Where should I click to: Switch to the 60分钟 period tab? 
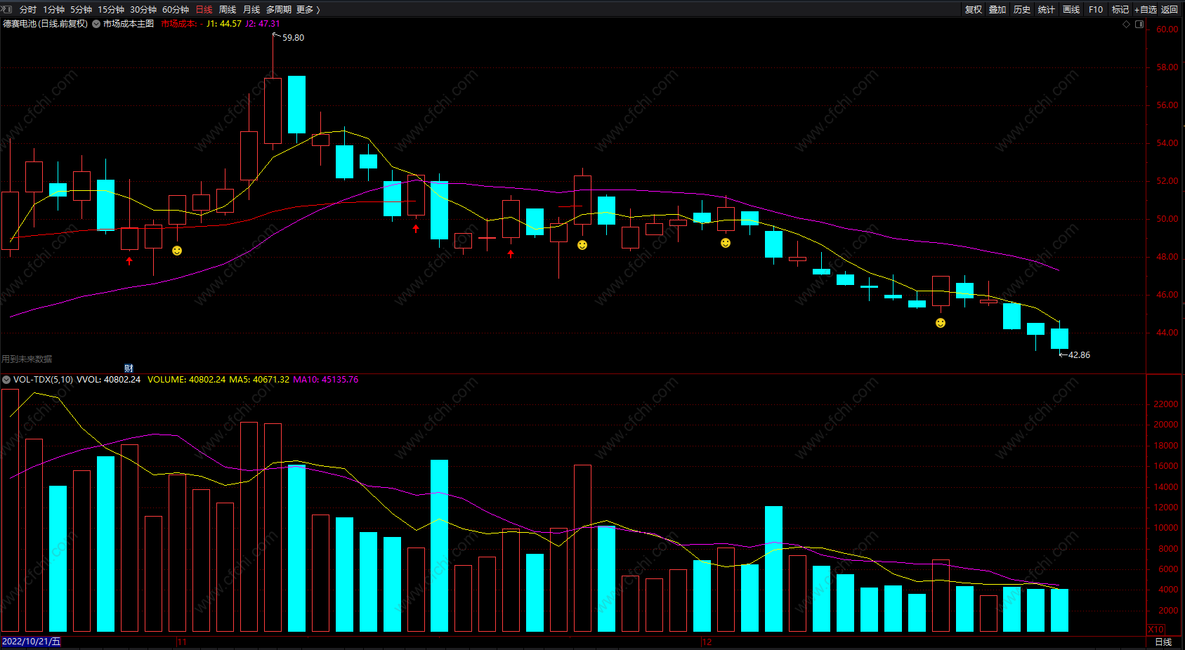[x=176, y=9]
